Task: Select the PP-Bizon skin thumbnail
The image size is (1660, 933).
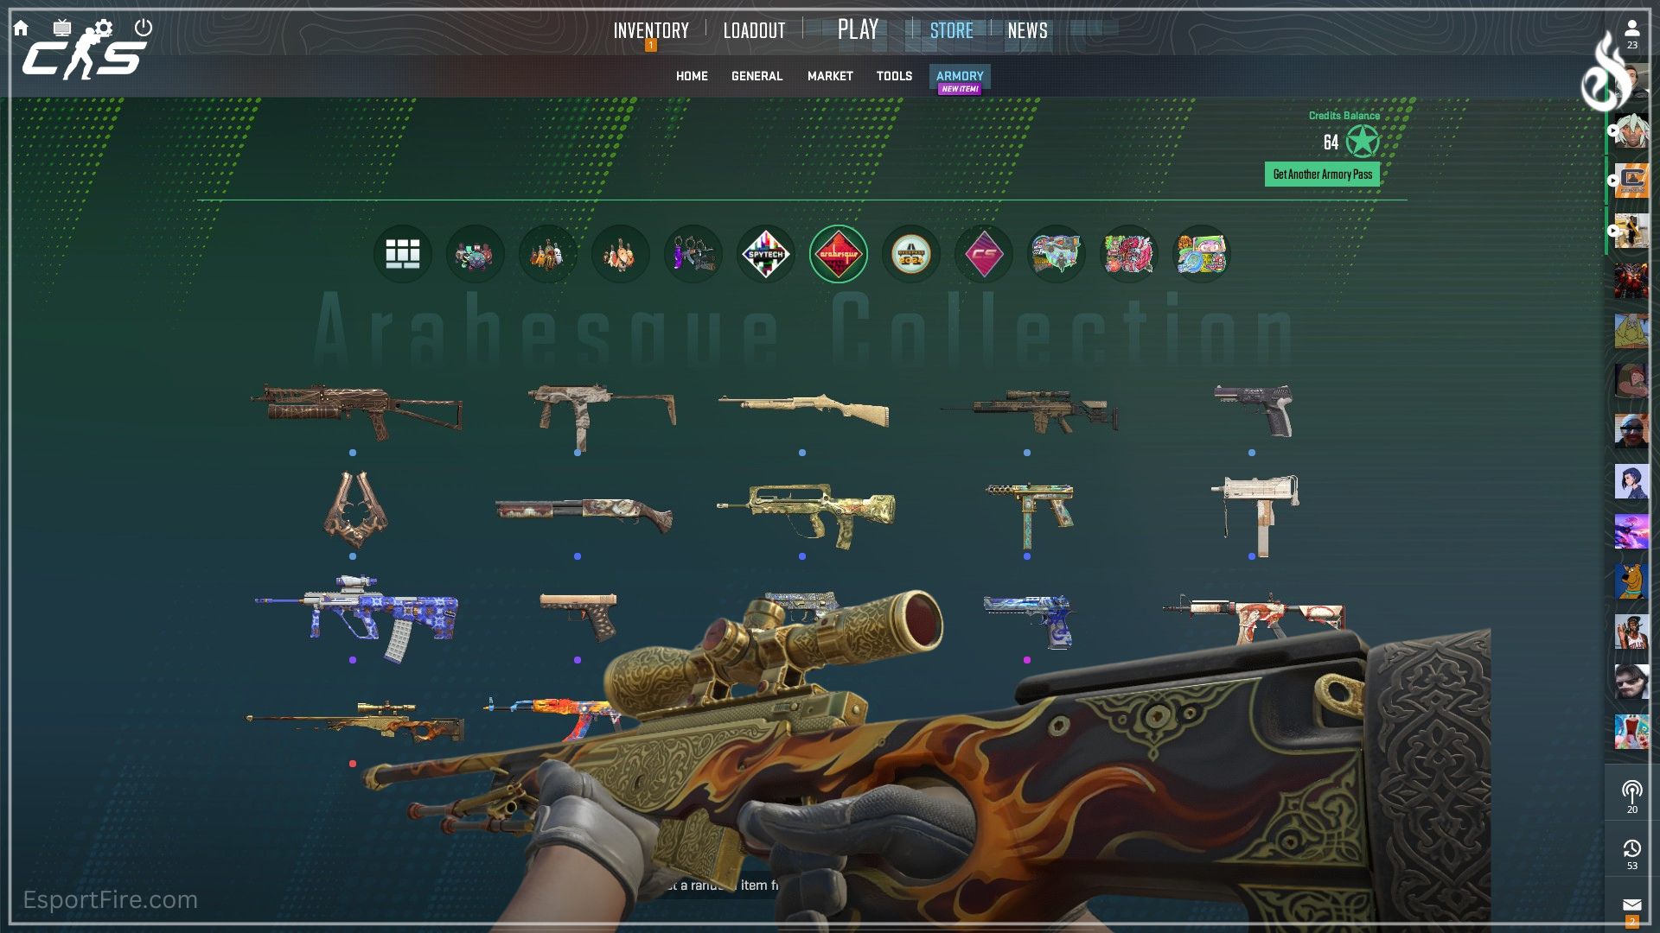Action: click(356, 411)
